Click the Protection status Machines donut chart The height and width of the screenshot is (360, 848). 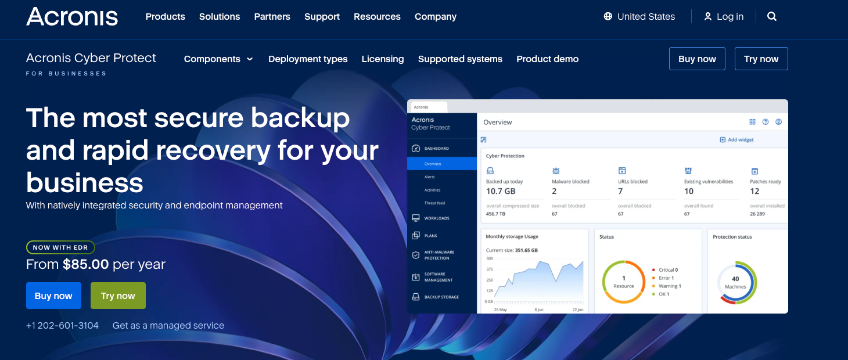coord(735,282)
